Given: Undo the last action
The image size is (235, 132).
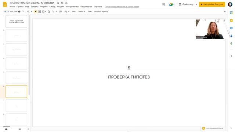Looking at the screenshot, I should (11, 11).
